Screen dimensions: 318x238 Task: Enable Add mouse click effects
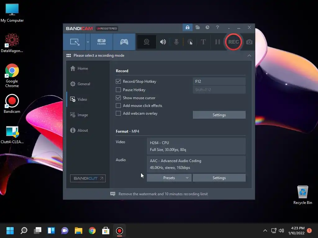coord(118,106)
